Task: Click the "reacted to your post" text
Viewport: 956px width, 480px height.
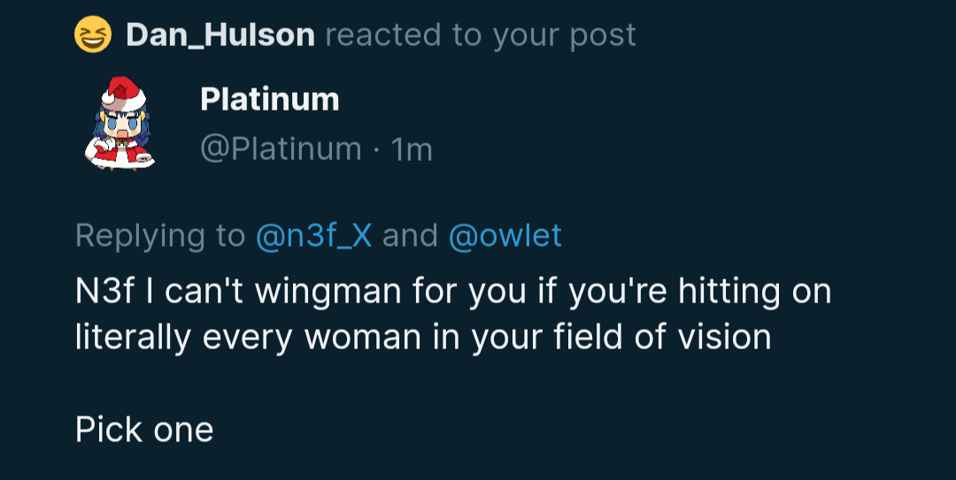Action: click(x=480, y=35)
